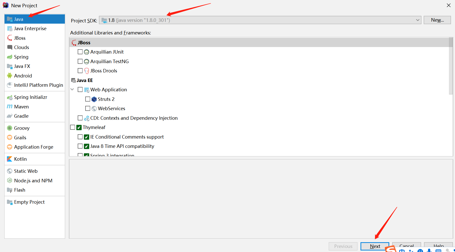Image resolution: width=455 pixels, height=252 pixels.
Task: Choose IntelliJ Platform Plugin project type
Action: point(35,85)
